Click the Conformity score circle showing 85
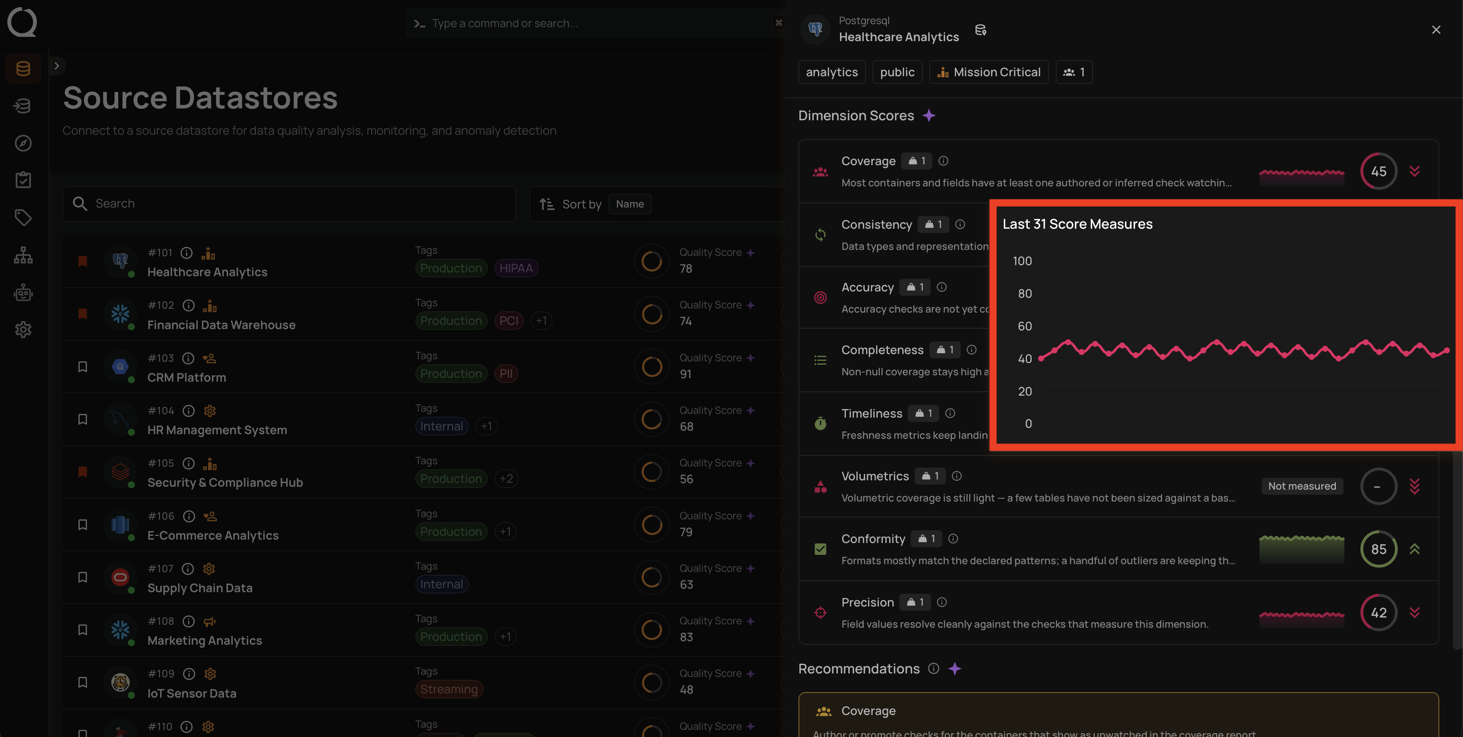 coord(1378,549)
